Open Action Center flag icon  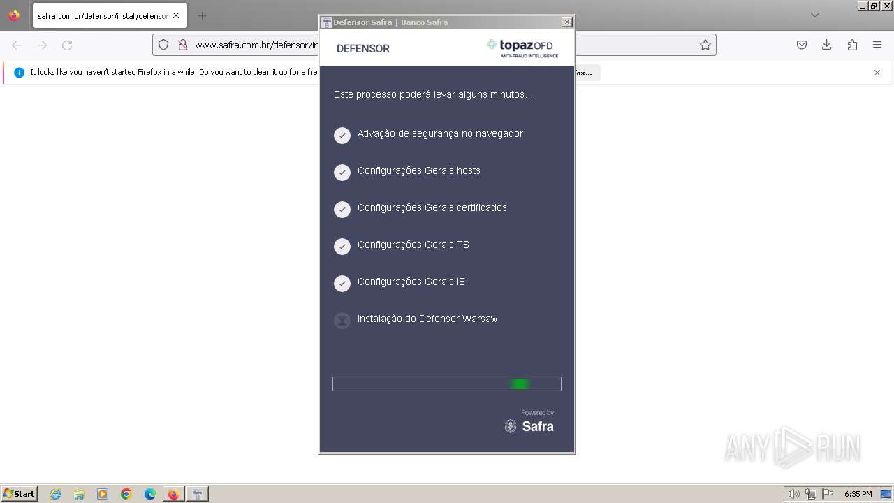pos(828,494)
